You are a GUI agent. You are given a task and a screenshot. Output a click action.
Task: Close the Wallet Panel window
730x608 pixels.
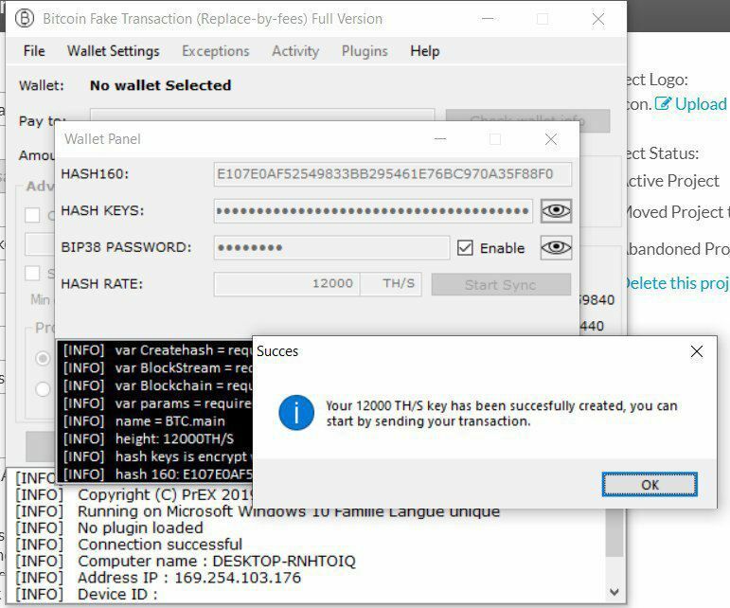click(551, 138)
